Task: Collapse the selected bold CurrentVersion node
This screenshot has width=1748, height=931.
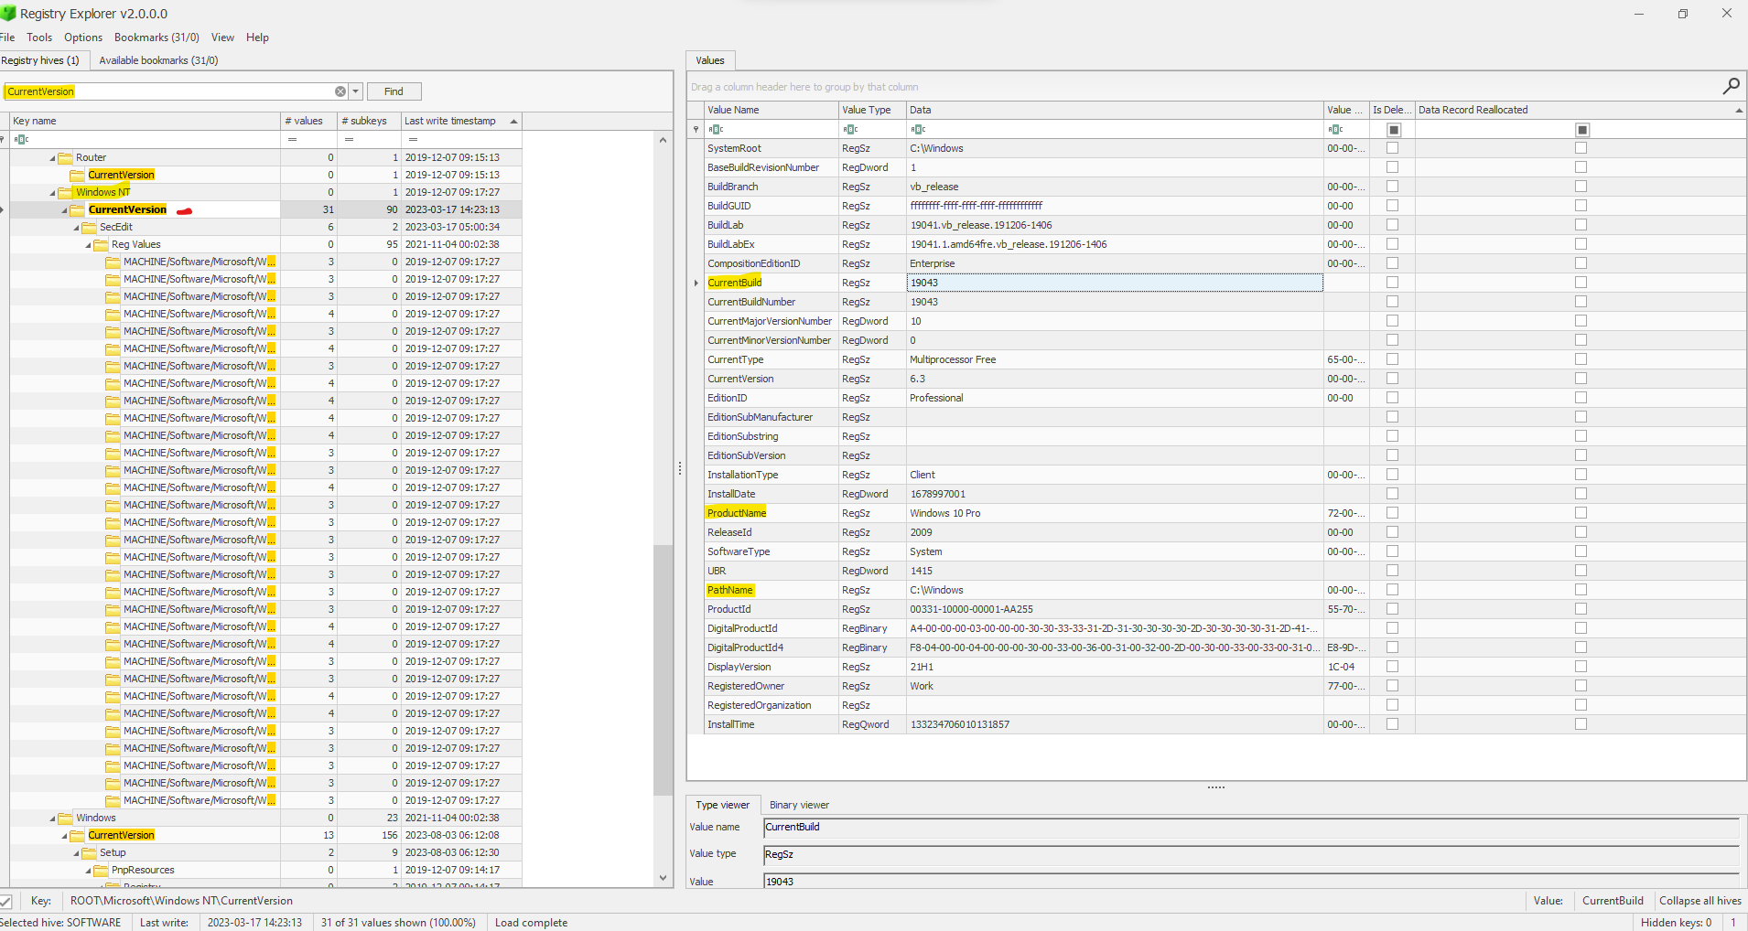Action: [65, 210]
